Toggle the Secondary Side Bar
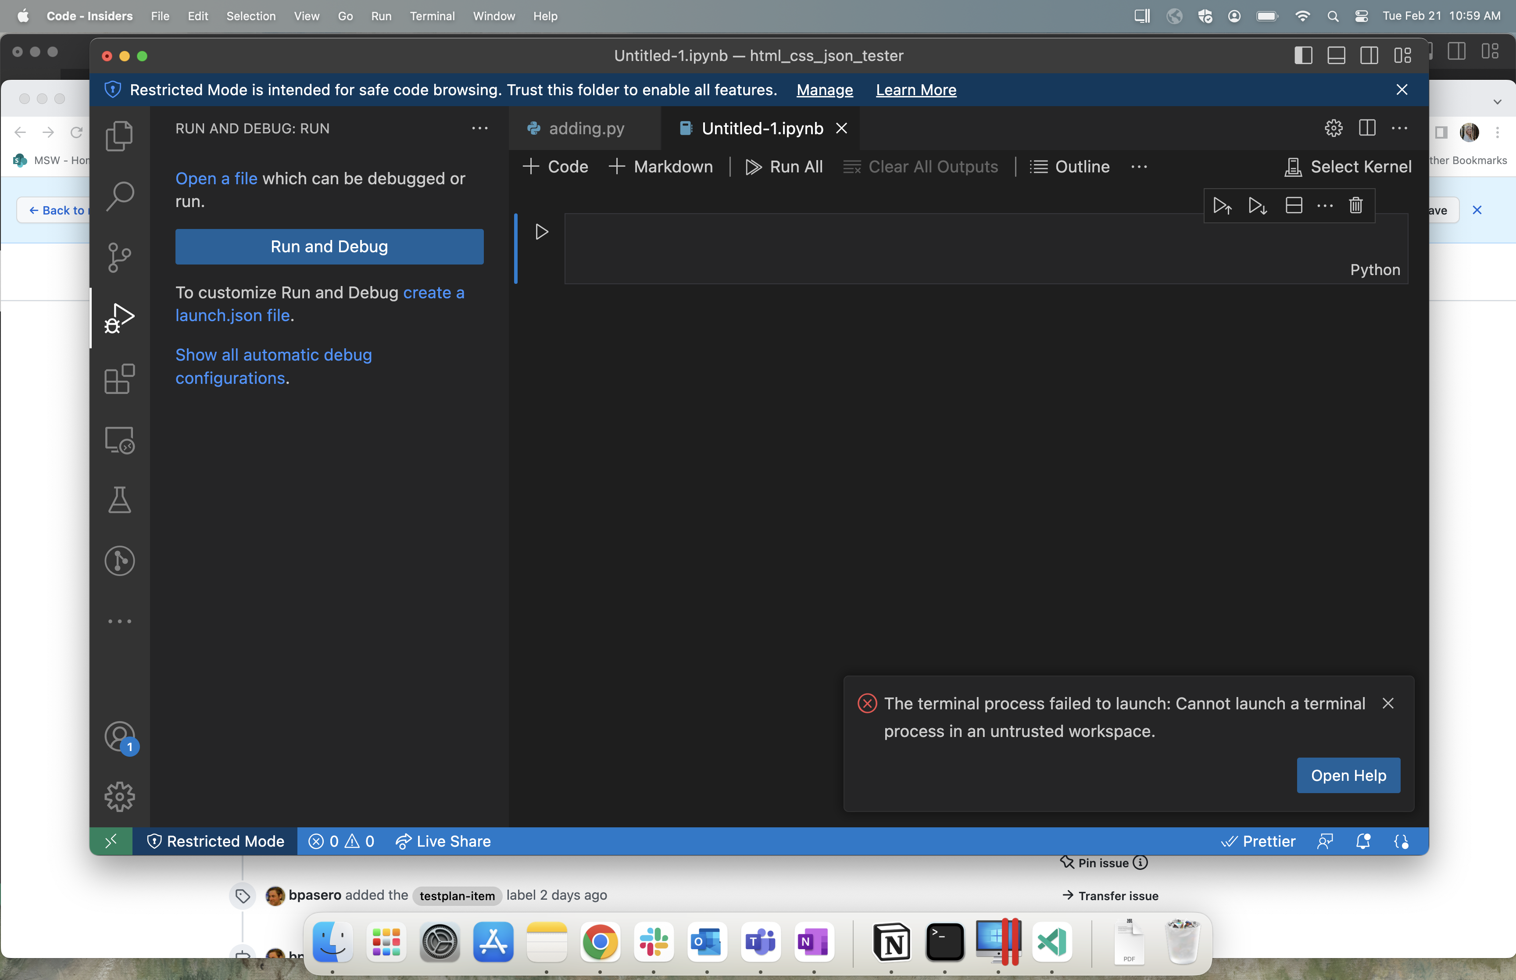 pyautogui.click(x=1369, y=55)
